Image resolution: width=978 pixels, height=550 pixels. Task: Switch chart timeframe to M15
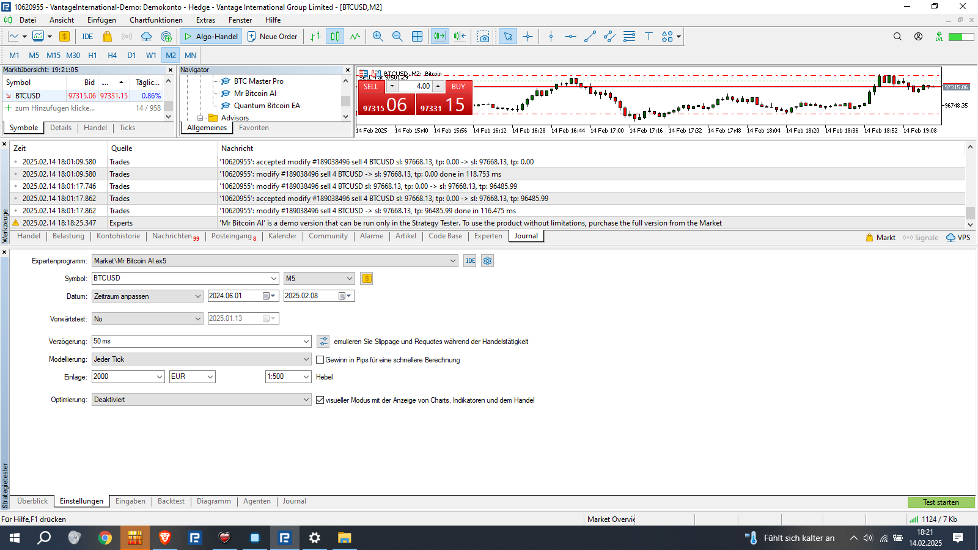[53, 55]
